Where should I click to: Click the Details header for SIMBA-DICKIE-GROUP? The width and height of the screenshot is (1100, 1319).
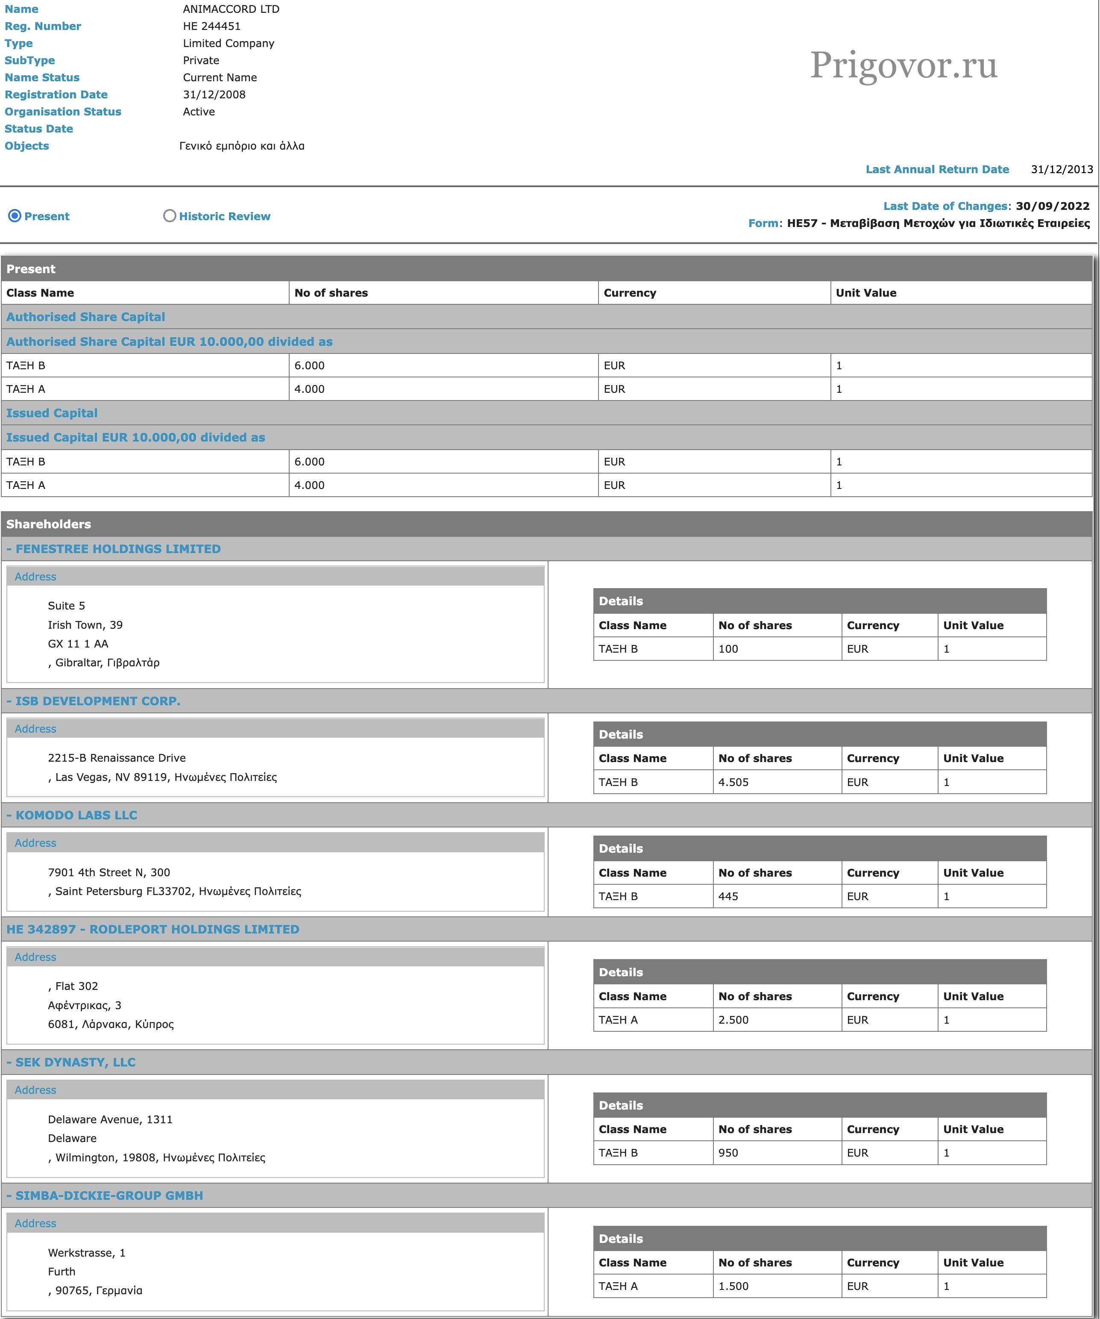point(620,1239)
